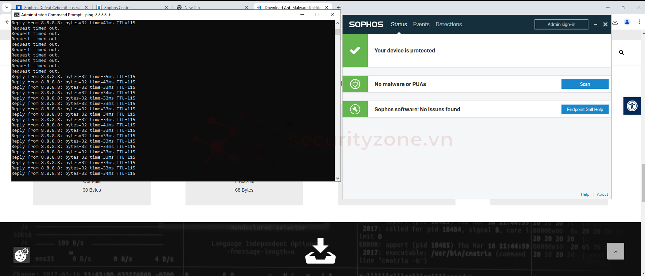
Task: Open the Detections tab in Sophos
Action: (449, 24)
